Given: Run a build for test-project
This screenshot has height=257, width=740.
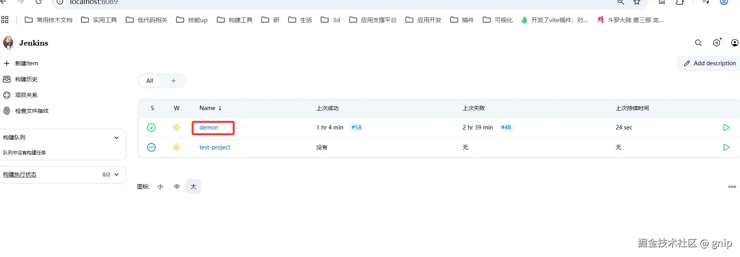Looking at the screenshot, I should coord(726,147).
